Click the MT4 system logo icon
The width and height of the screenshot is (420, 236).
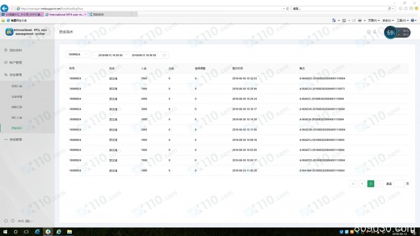click(x=9, y=32)
